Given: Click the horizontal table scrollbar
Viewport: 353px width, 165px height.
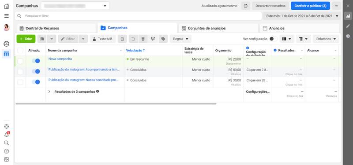Looking at the screenshot, I should coord(116,104).
